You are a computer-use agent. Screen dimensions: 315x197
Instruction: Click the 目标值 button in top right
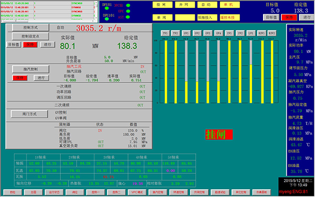point(271,17)
